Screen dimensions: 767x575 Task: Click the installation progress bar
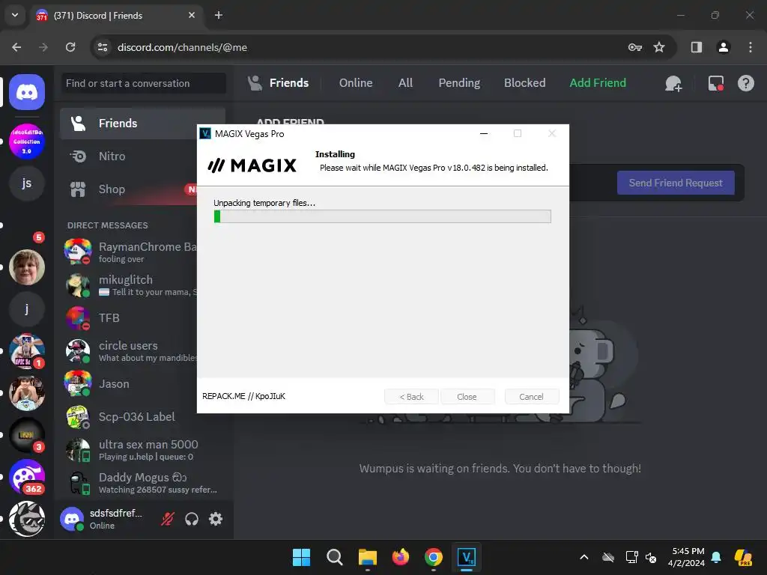click(382, 216)
